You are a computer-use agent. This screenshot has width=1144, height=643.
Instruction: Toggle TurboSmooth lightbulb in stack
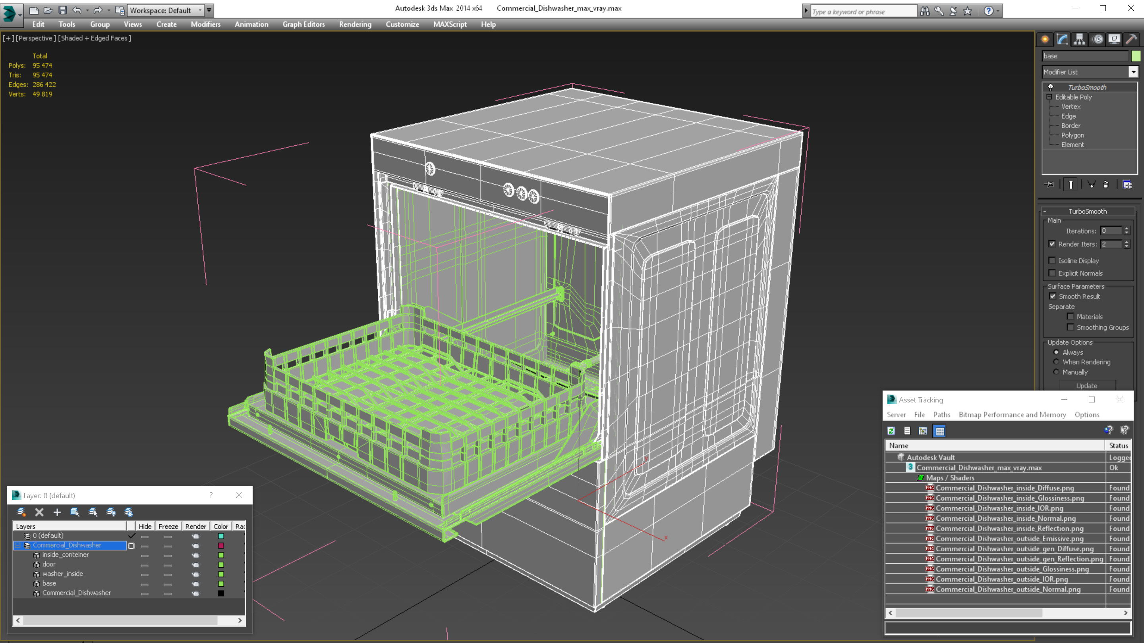click(1051, 87)
